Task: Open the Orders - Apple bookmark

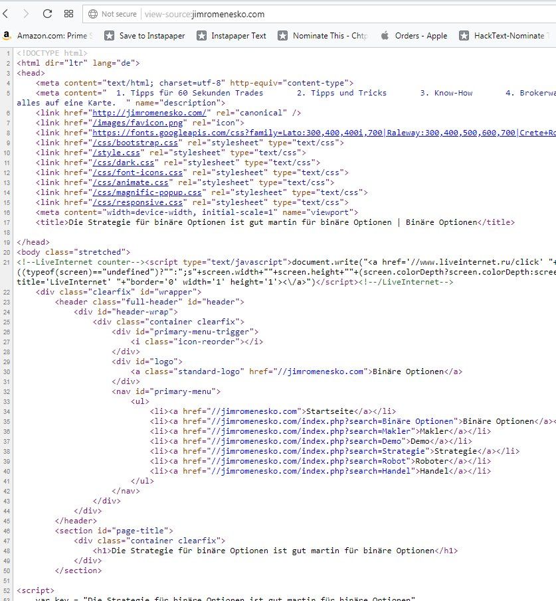Action: (414, 36)
